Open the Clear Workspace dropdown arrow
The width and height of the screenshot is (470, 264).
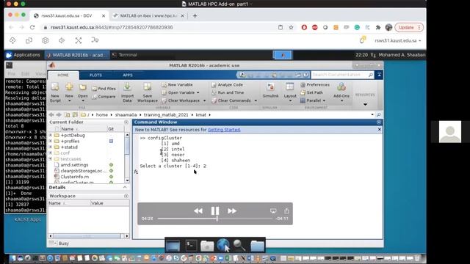click(204, 100)
